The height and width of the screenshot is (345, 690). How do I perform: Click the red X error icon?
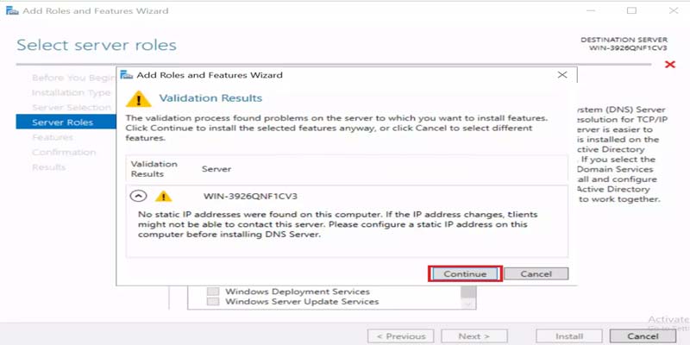point(670,65)
